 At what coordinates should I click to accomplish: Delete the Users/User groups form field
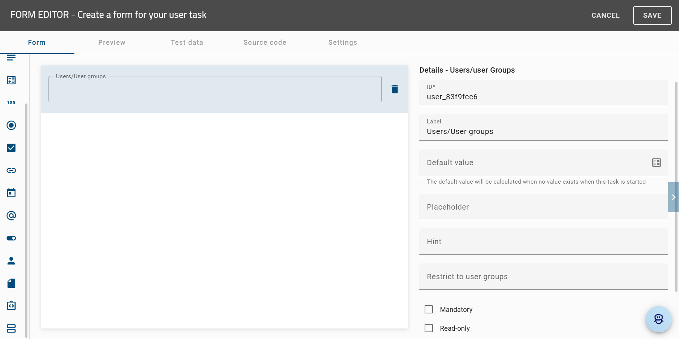(395, 89)
